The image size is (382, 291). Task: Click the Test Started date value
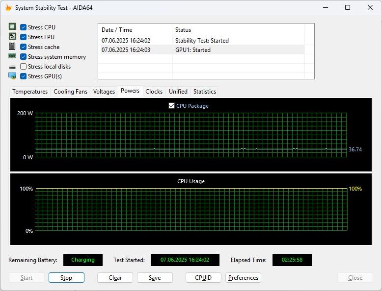point(185,260)
